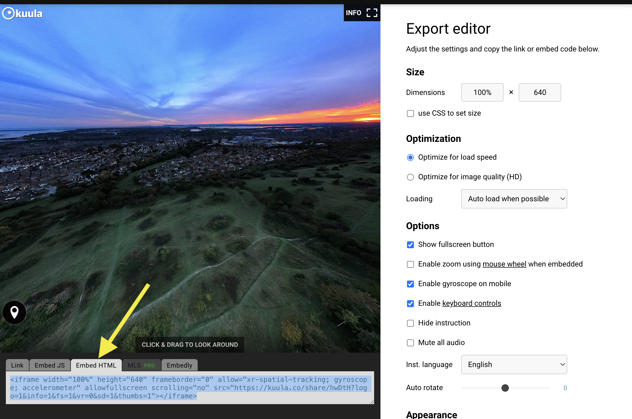Open the MLS PRO tab
Image resolution: width=632 pixels, height=419 pixels.
pyautogui.click(x=141, y=365)
